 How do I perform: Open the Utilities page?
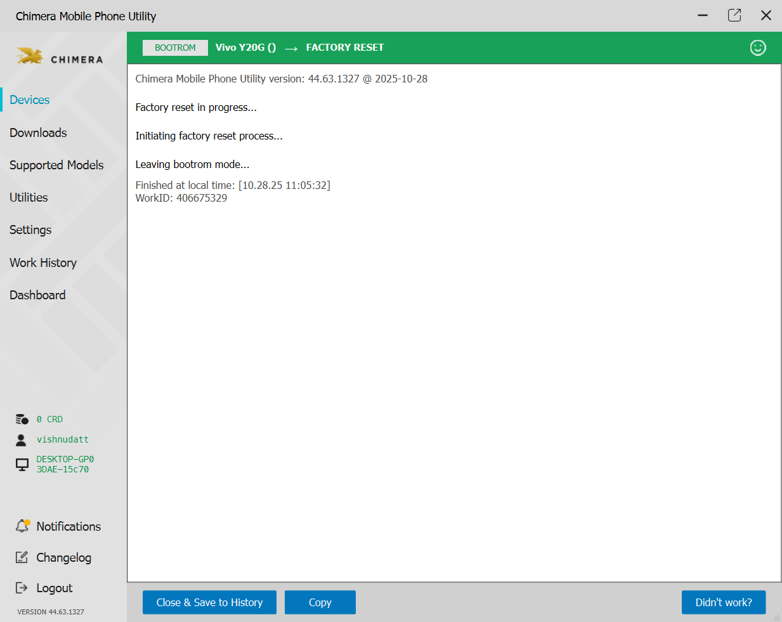(x=29, y=197)
